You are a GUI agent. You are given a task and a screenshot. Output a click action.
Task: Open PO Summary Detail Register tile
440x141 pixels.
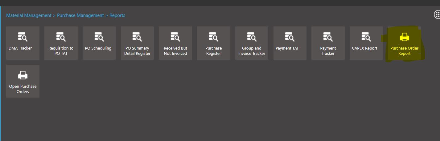[x=137, y=43]
